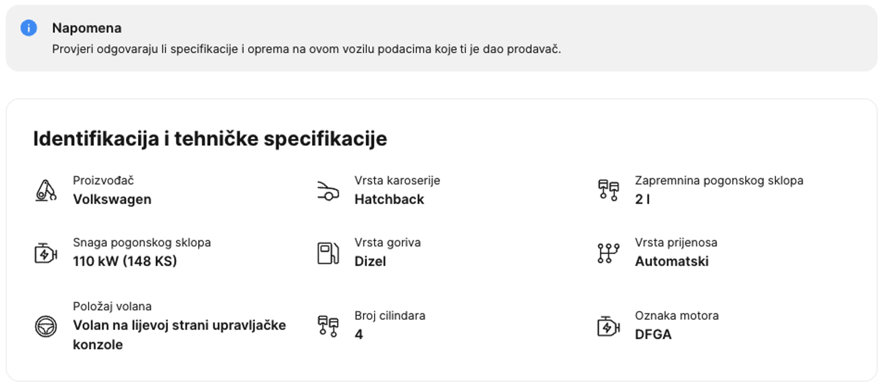Click the Napomena heading
The height and width of the screenshot is (385, 883).
tap(87, 28)
